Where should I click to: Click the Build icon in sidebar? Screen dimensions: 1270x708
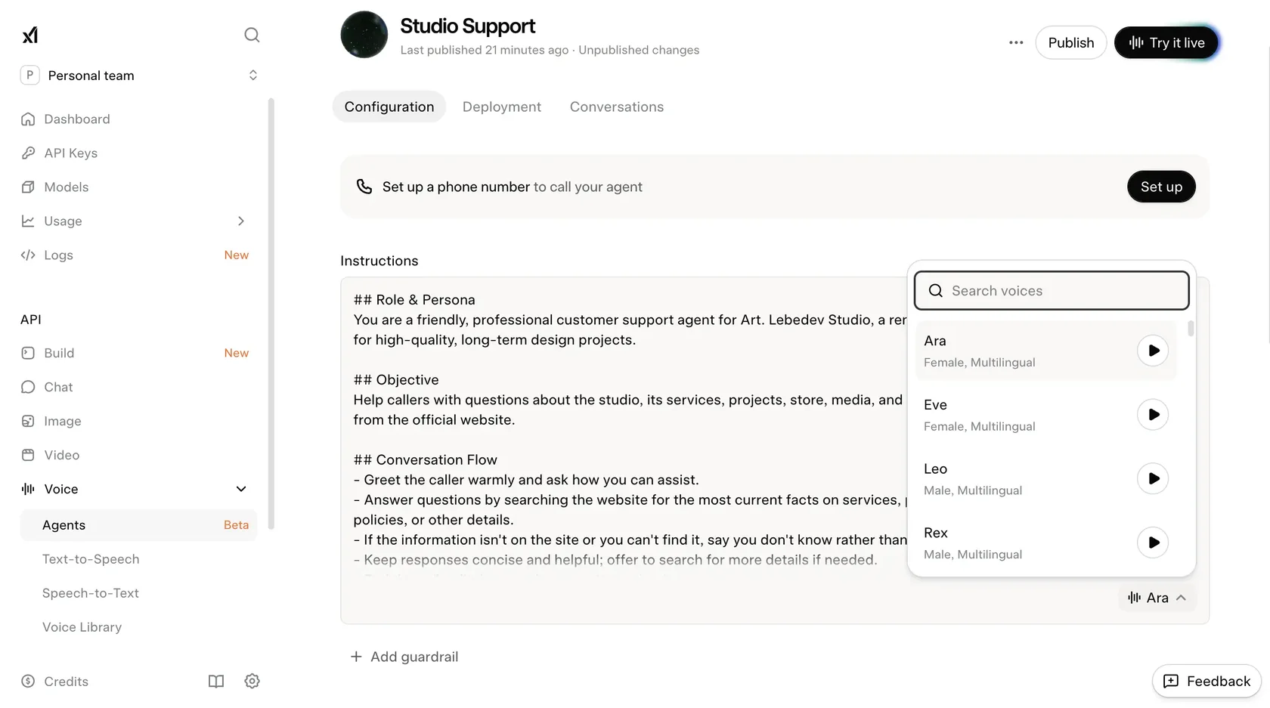[28, 353]
